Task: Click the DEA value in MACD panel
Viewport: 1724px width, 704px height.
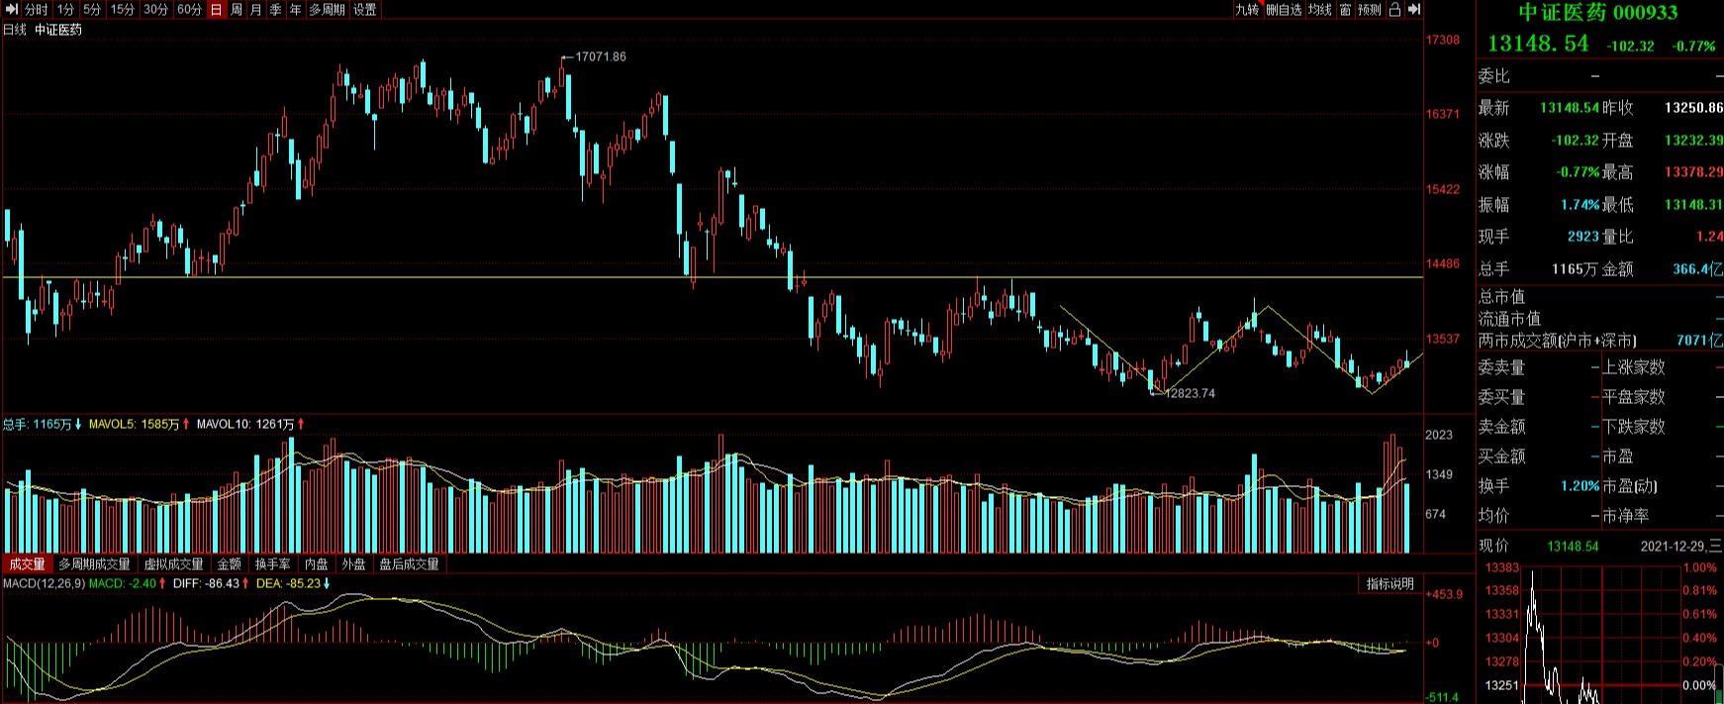Action: [x=289, y=583]
